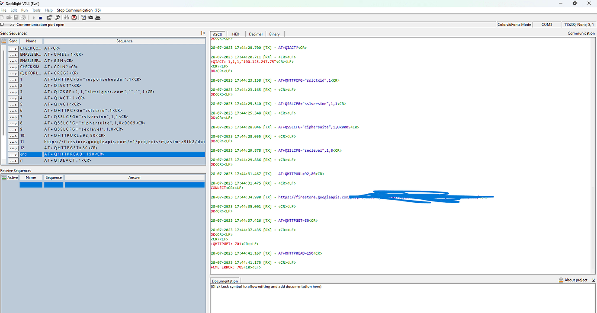The width and height of the screenshot is (597, 313).
Task: Click the camera snapshot toolbar icon
Action: tap(90, 18)
